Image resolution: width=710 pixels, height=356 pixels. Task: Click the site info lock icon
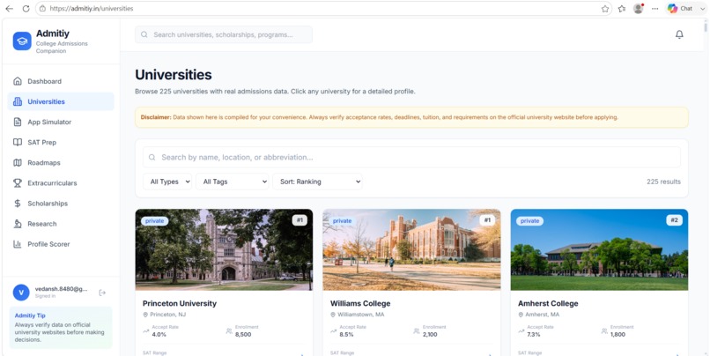coord(42,8)
